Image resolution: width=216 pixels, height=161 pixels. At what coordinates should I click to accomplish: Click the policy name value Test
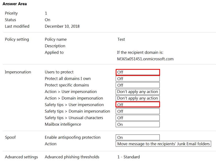[x=121, y=40]
